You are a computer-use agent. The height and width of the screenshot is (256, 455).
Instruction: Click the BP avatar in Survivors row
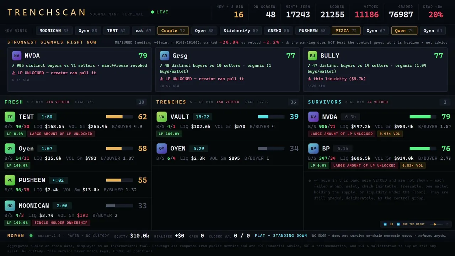[x=313, y=148]
